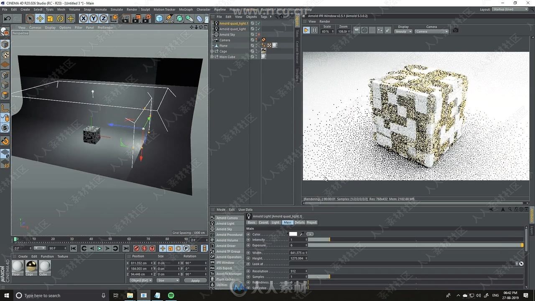Click the light Width input field
This screenshot has height=301, width=535.
(x=298, y=253)
